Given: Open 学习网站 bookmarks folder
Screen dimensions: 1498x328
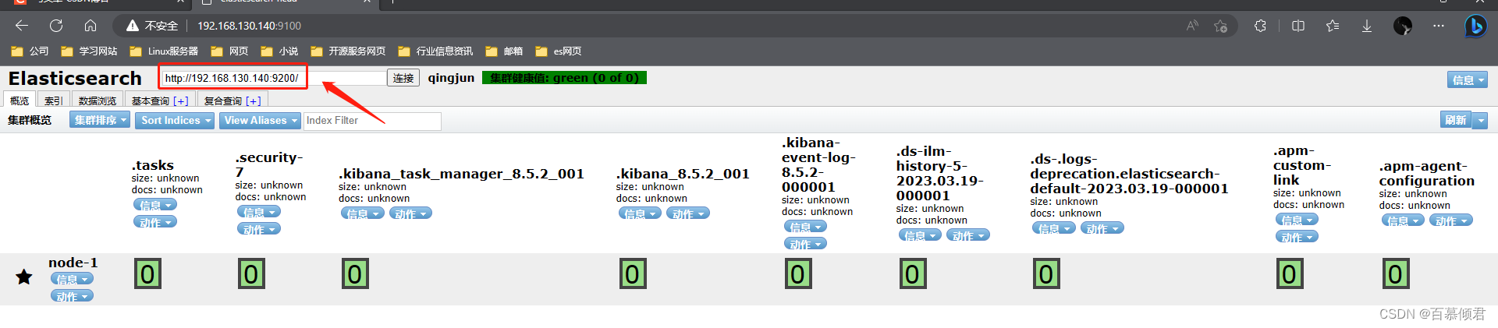Looking at the screenshot, I should (89, 51).
